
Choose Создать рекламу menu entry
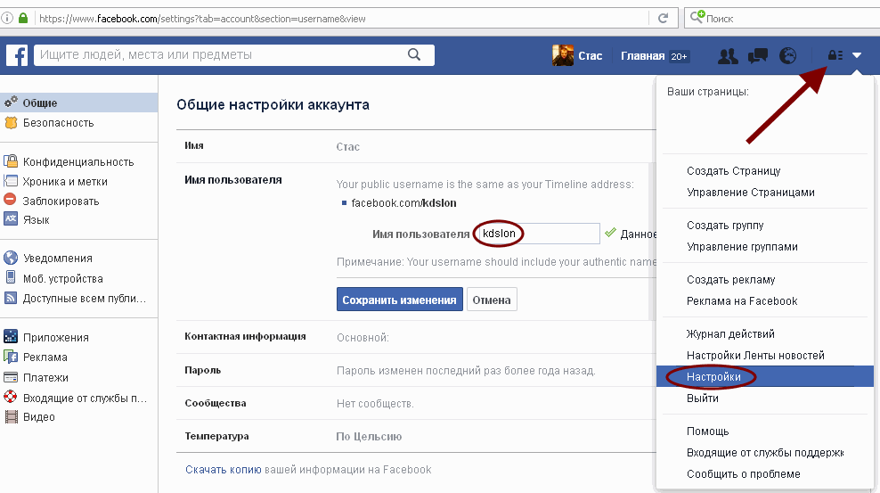pyautogui.click(x=730, y=280)
